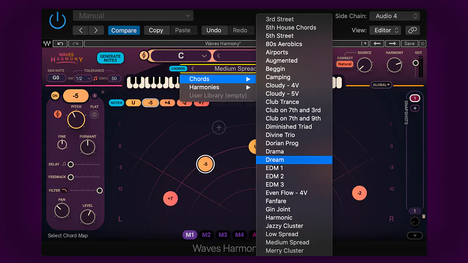468x263 pixels.
Task: Click the Waves Save button
Action: (409, 43)
